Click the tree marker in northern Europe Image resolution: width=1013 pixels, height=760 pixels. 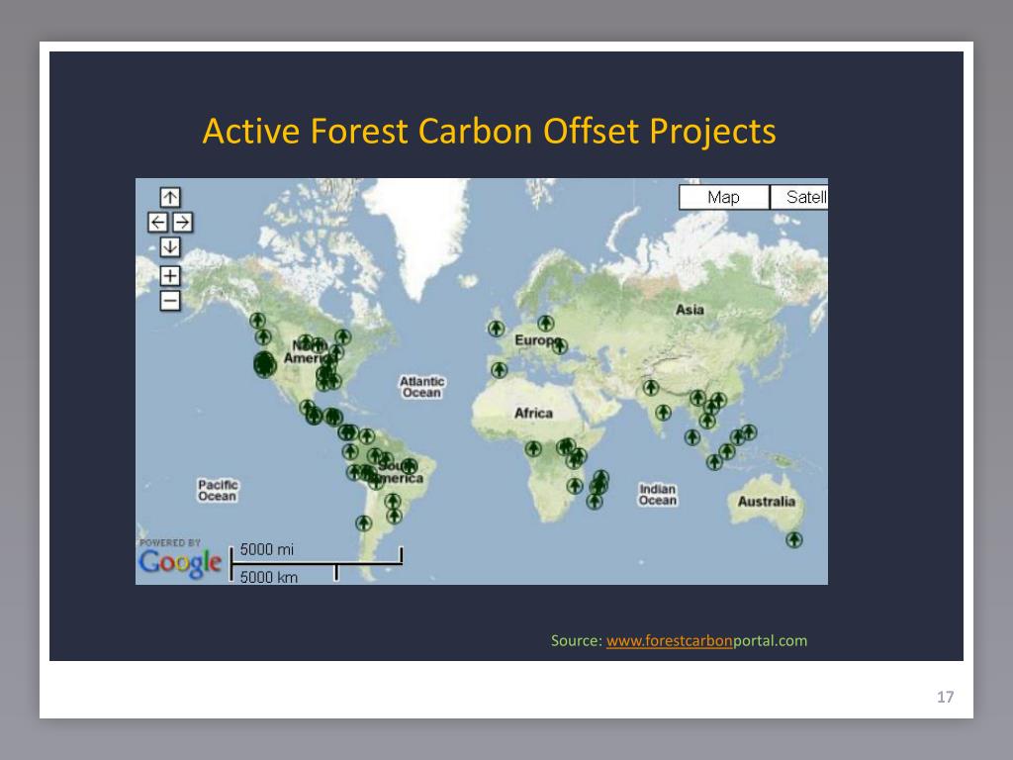click(546, 323)
